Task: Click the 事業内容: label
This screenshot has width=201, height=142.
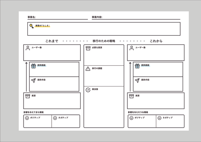Action: 97,17
